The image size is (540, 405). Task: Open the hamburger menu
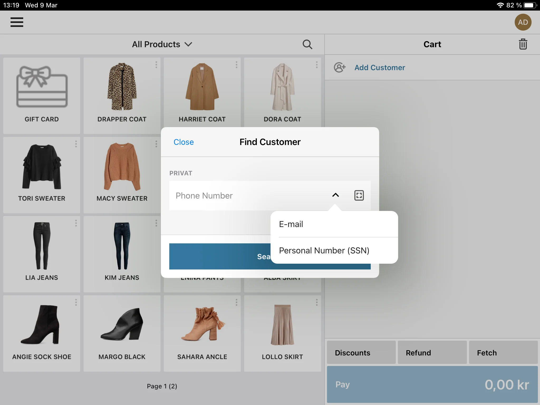(17, 22)
